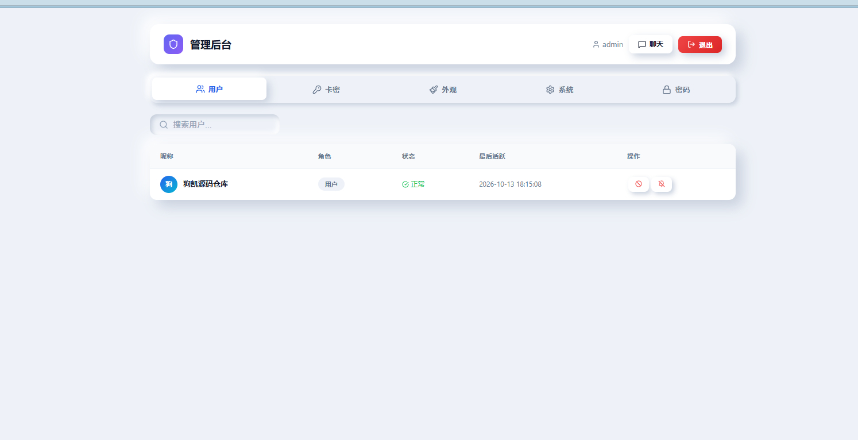The image size is (858, 440).
Task: Switch to the 用户 tab
Action: [x=209, y=89]
